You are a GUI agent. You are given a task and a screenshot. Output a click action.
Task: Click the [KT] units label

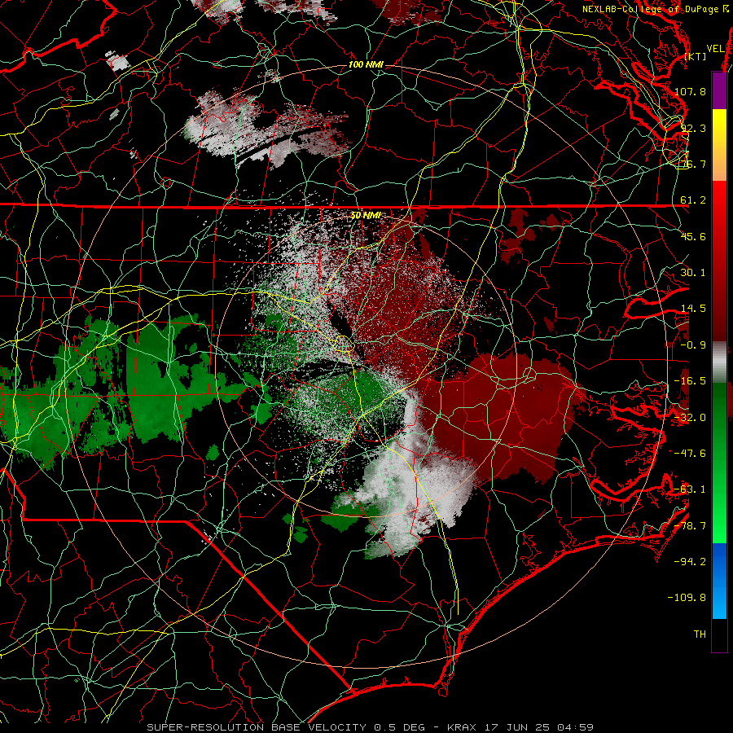tap(696, 56)
